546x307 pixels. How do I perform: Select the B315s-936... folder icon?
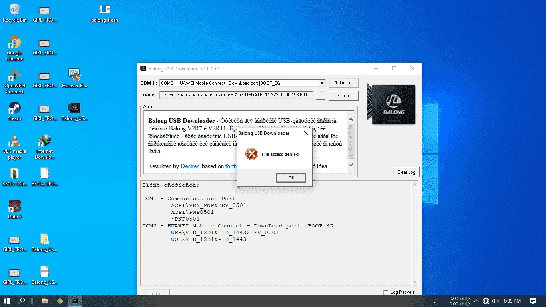pyautogui.click(x=15, y=177)
